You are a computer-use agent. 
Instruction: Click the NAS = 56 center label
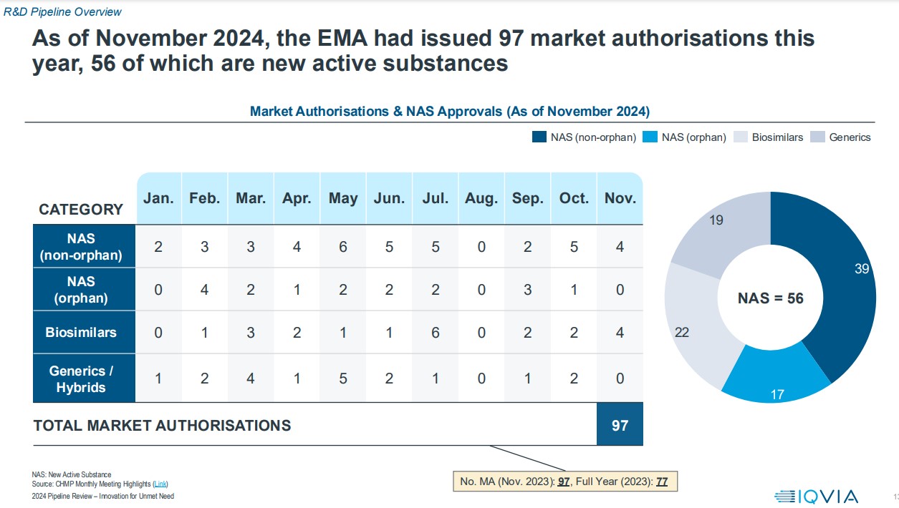click(x=771, y=298)
